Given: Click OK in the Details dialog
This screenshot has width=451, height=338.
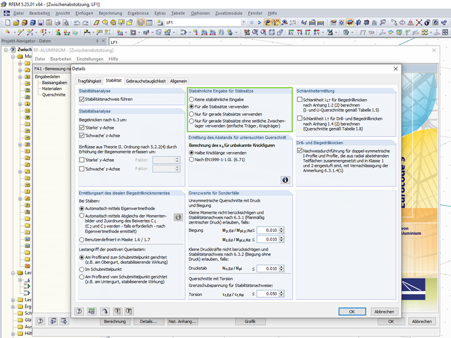Looking at the screenshot, I should 352,311.
